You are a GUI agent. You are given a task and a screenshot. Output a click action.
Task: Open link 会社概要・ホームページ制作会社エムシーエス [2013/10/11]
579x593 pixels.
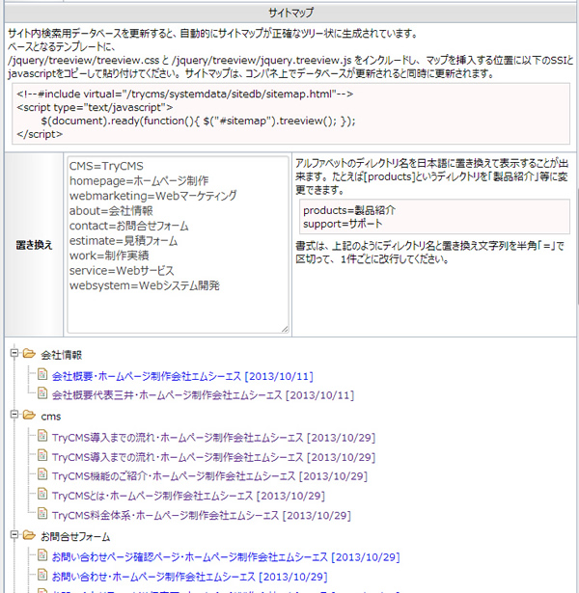pyautogui.click(x=182, y=377)
